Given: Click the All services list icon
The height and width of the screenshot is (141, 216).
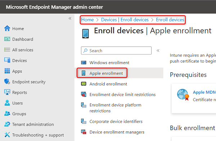Looking at the screenshot, I should 7,49.
